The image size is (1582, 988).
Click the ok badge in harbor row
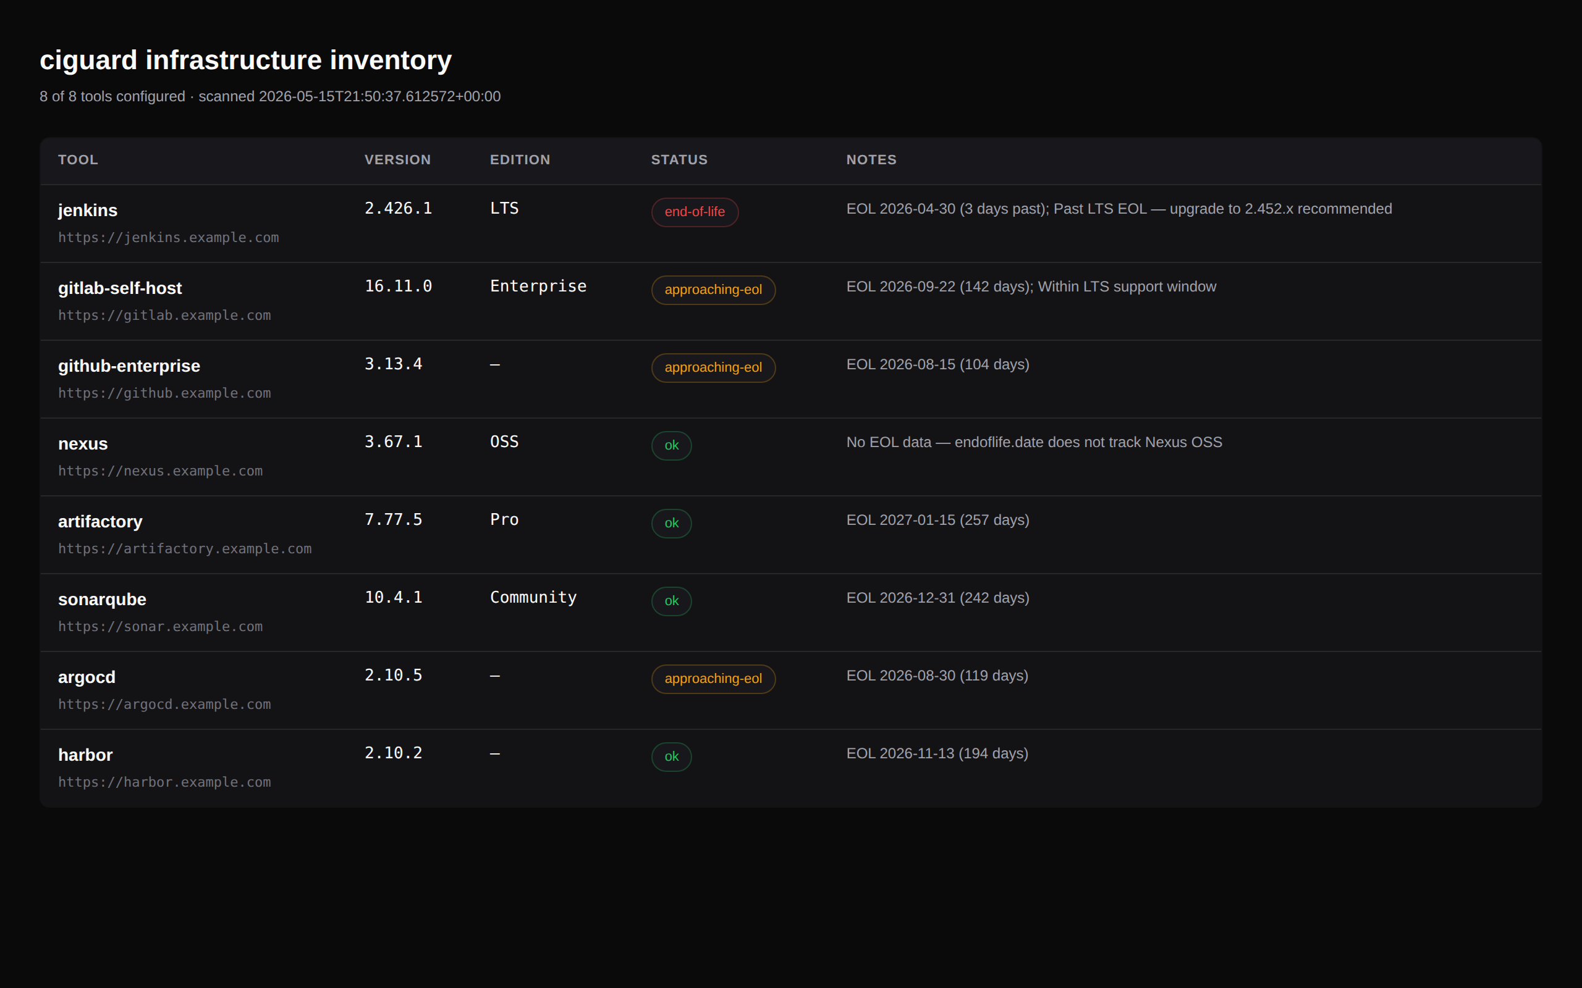tap(671, 756)
